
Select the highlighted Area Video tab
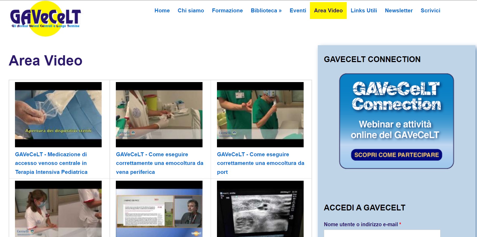328,11
